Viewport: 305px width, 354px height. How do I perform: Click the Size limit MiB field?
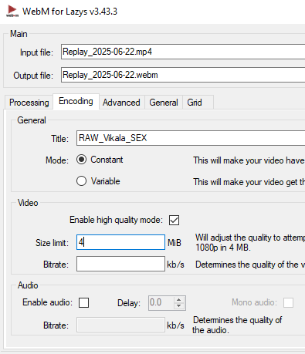click(120, 242)
